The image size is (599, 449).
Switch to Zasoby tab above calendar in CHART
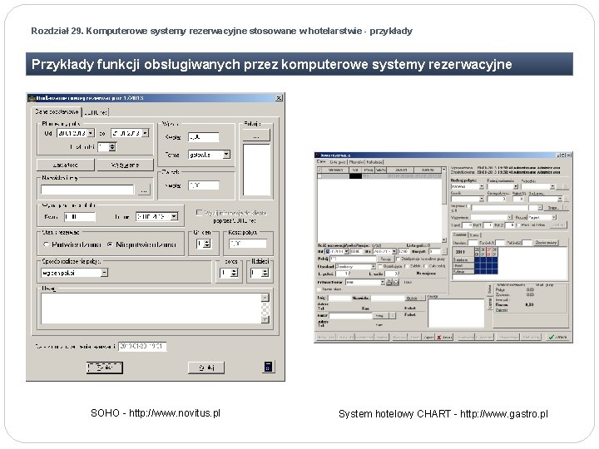459,234
